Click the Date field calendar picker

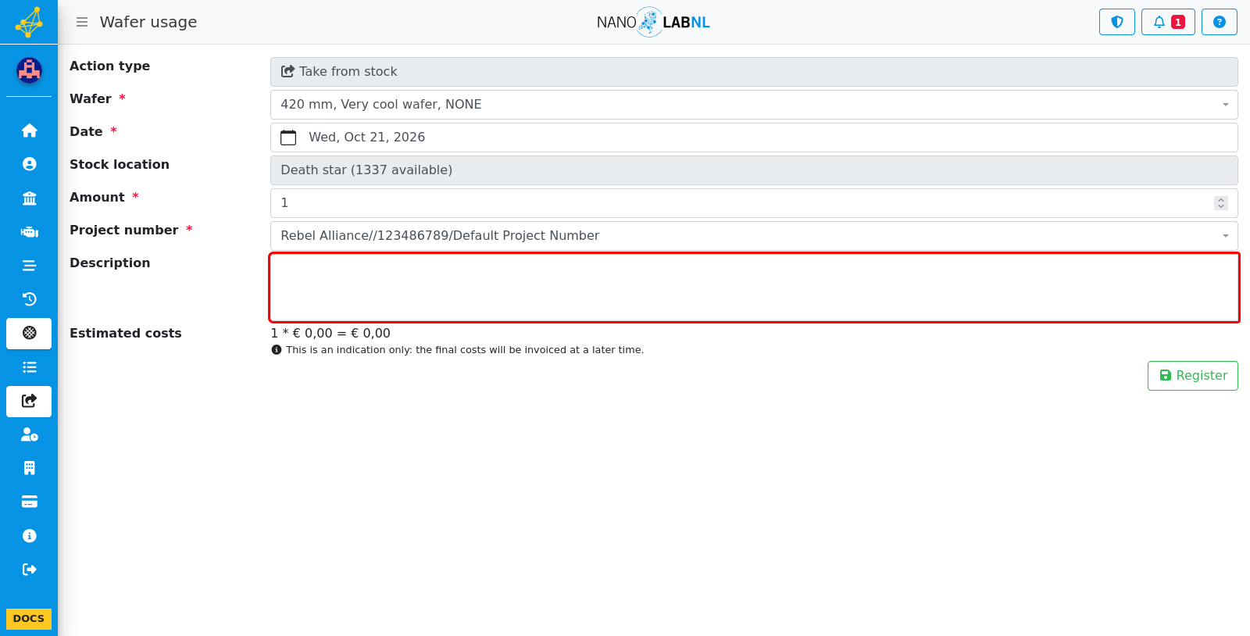tap(754, 138)
